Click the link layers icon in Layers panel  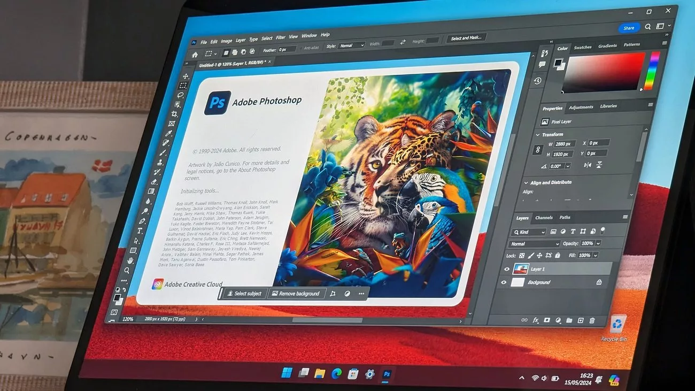point(524,320)
